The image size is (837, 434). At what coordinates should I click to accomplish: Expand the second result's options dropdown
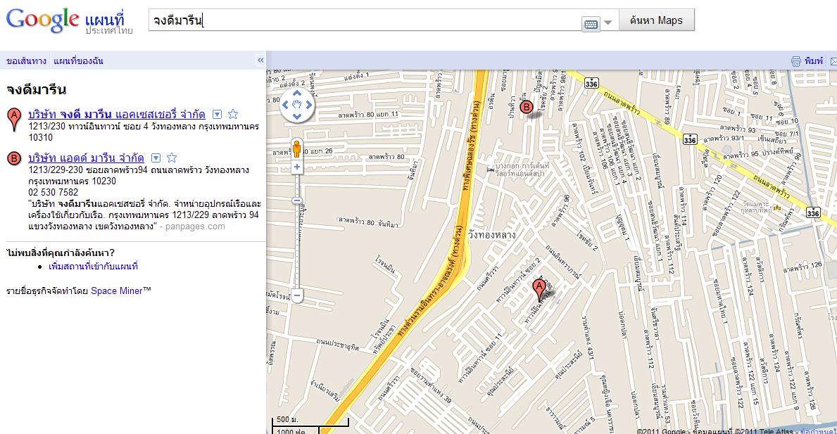click(156, 158)
